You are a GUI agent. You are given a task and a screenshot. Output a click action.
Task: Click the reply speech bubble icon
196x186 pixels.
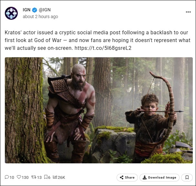[x=7, y=177]
